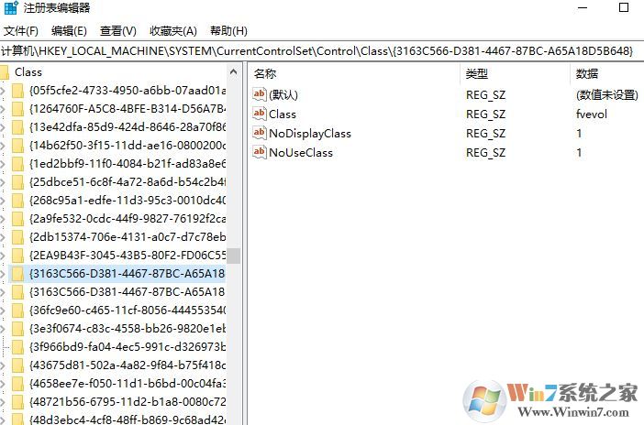This screenshot has height=425, width=644.
Task: Expand the {2a9fe532-0cdc-44f9 key chevron
Action: (x=3, y=219)
